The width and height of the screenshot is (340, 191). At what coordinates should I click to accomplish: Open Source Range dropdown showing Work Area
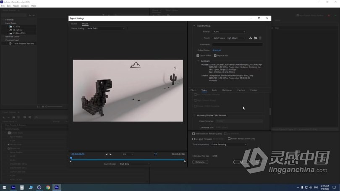coord(134,164)
